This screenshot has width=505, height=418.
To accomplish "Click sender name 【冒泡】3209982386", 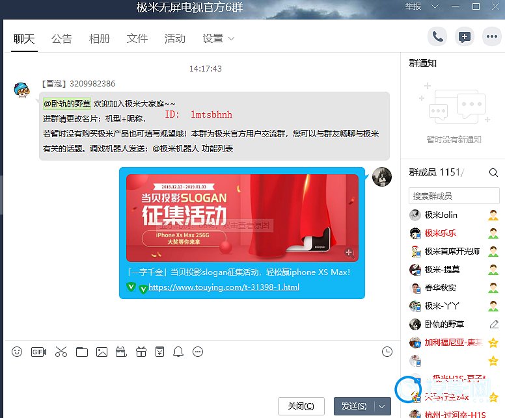I will (x=78, y=84).
